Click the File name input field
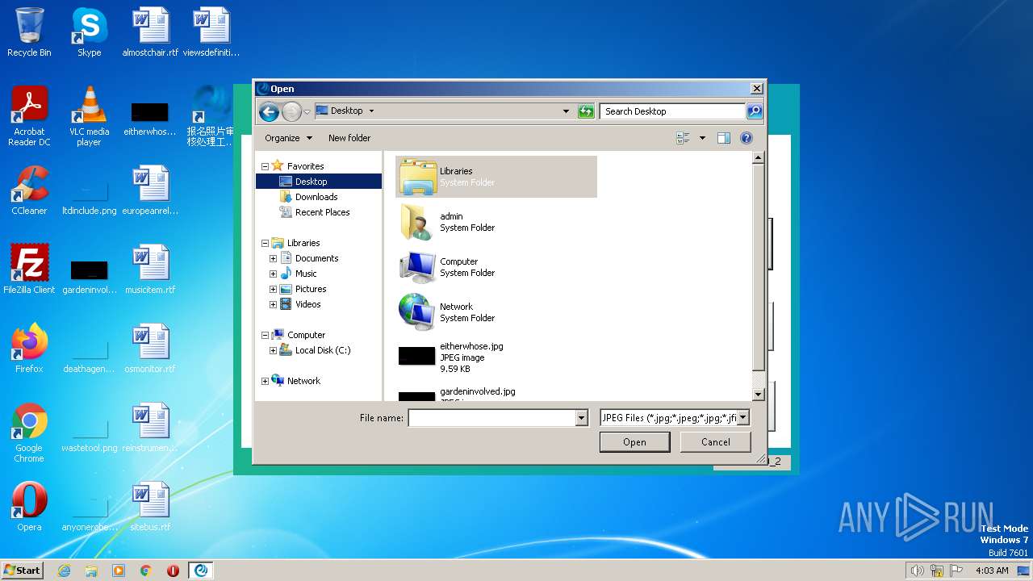 [x=492, y=418]
